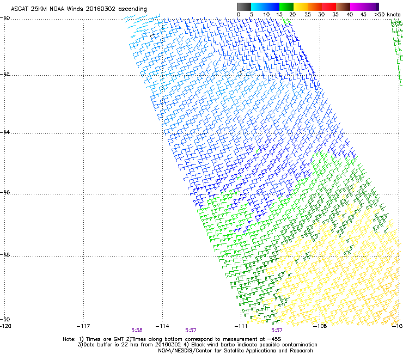Viewport: 403px width, 354px height.
Task: Click the 'Data buffer is 22 hrs' note
Action: pos(197,345)
